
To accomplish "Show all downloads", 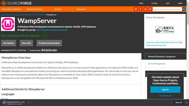I will pyautogui.click(x=179, y=103).
